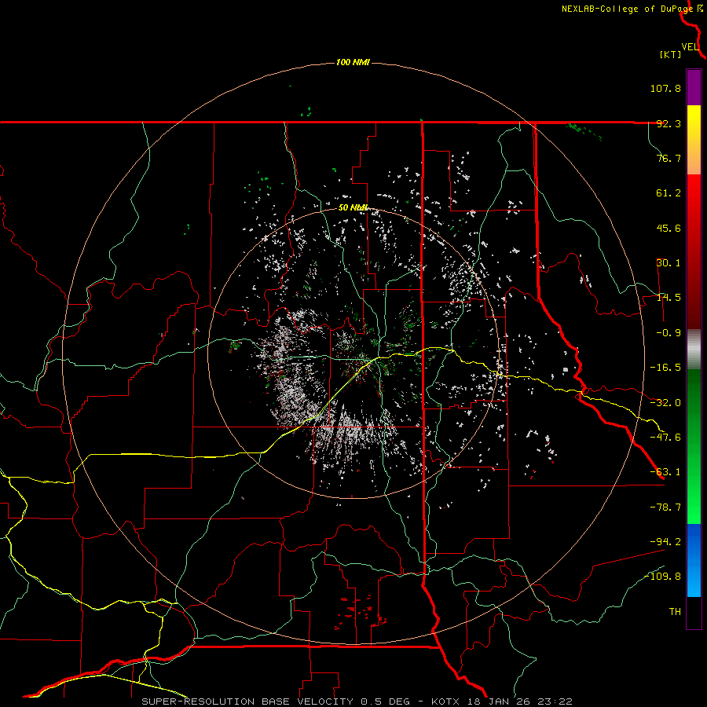Click the -78.7 velocity scale value
The image size is (707, 707).
click(x=665, y=507)
